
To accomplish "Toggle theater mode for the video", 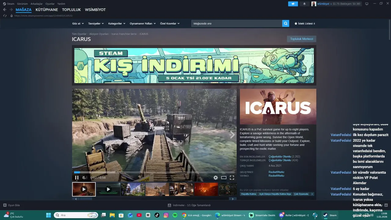I will coord(224,178).
